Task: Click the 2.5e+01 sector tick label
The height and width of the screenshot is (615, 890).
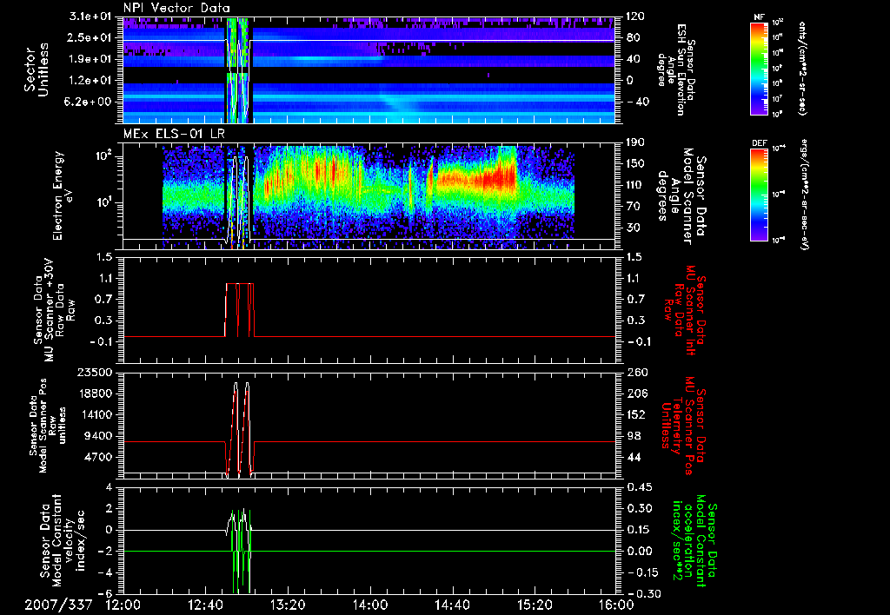Action: [90, 37]
